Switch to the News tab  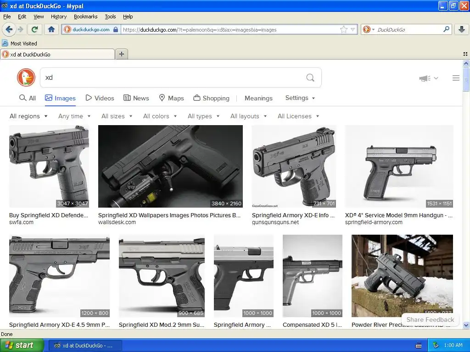[136, 98]
